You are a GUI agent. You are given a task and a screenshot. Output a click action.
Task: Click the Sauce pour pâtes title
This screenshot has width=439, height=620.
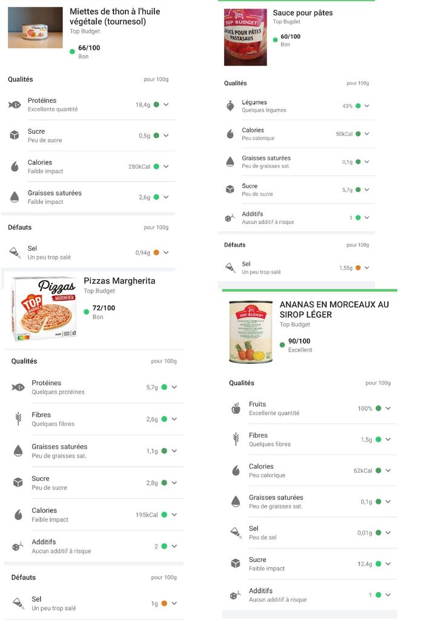(303, 13)
